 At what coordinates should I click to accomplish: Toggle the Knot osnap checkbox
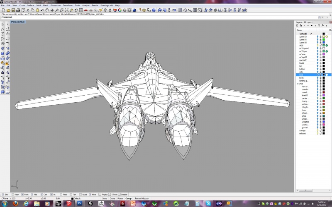pyautogui.click(x=90, y=195)
